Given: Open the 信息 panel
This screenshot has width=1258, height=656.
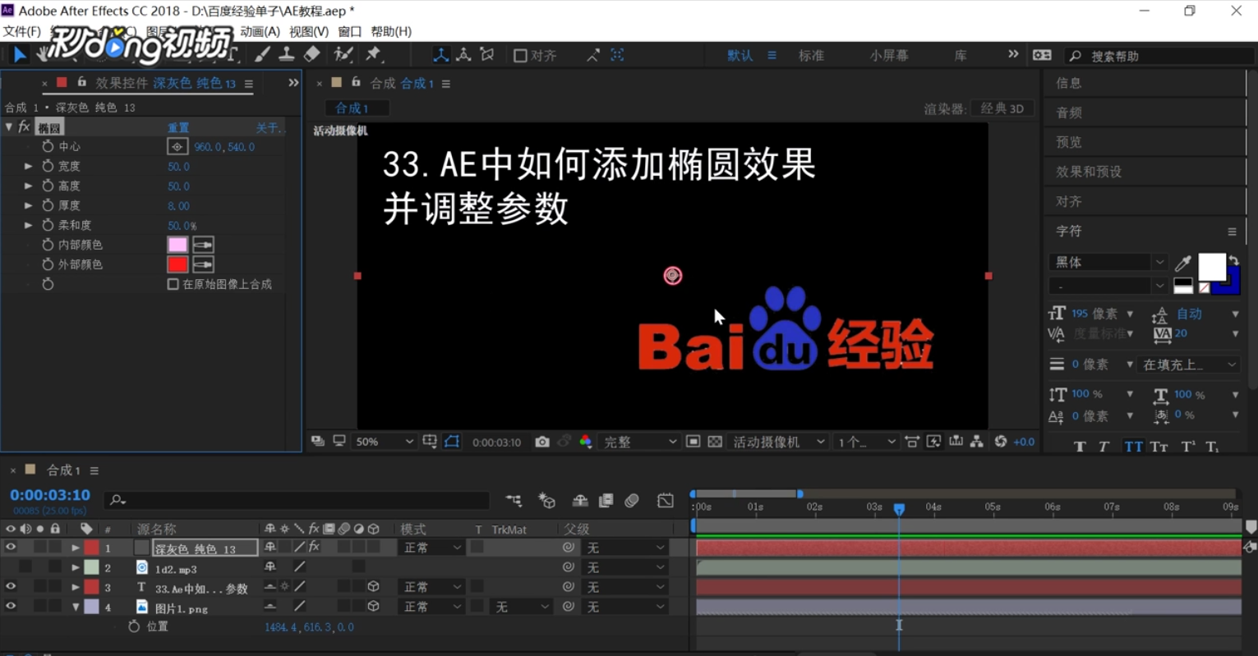Looking at the screenshot, I should tap(1069, 83).
